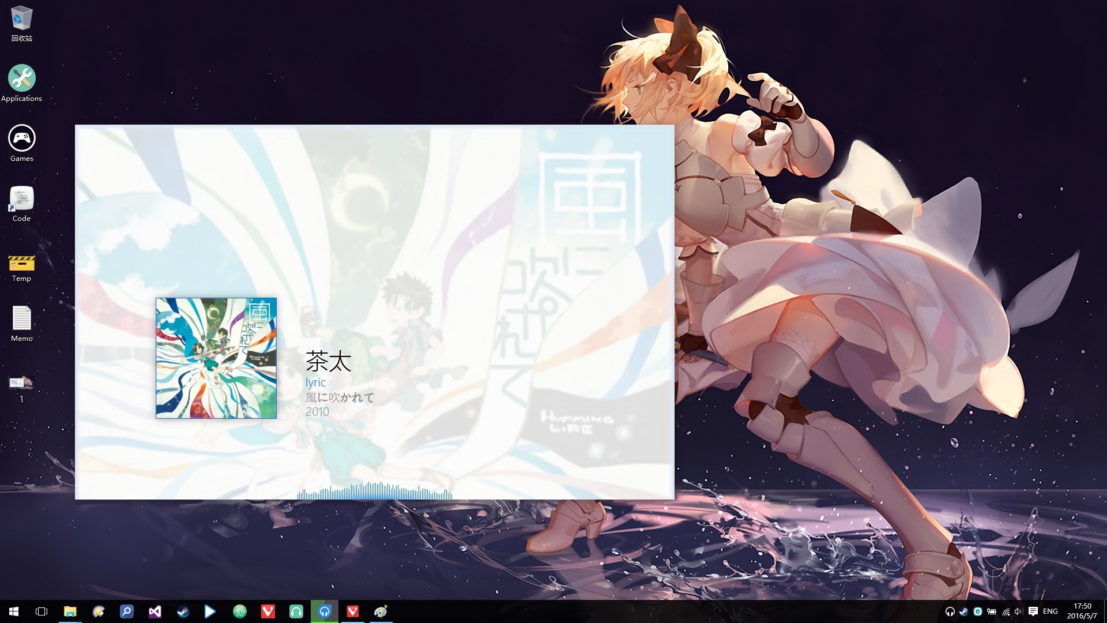
Task: Click the album cover thumbnail
Action: click(216, 358)
